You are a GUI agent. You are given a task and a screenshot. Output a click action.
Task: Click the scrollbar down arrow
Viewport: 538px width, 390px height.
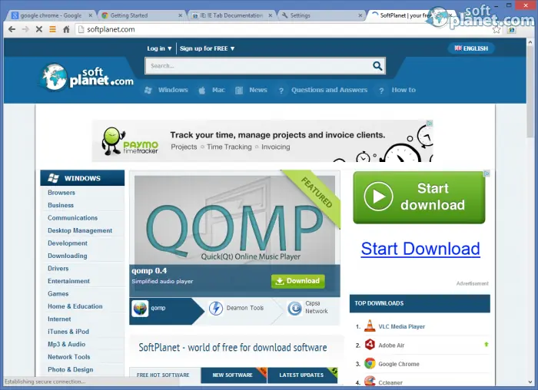[530, 382]
